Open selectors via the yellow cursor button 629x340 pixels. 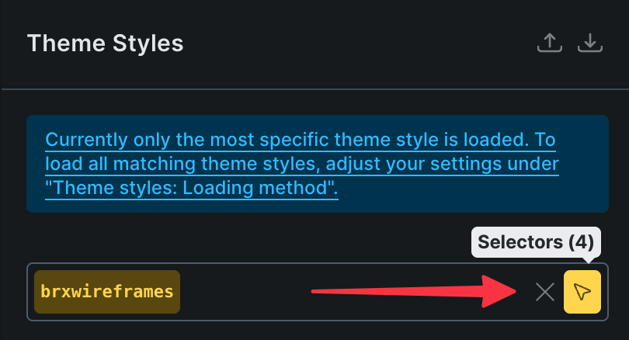[582, 292]
